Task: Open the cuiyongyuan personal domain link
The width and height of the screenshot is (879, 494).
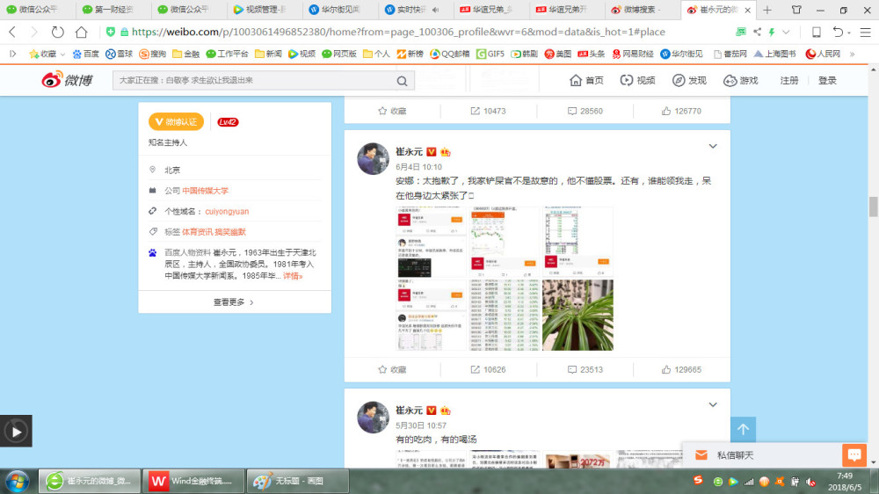Action: click(227, 211)
